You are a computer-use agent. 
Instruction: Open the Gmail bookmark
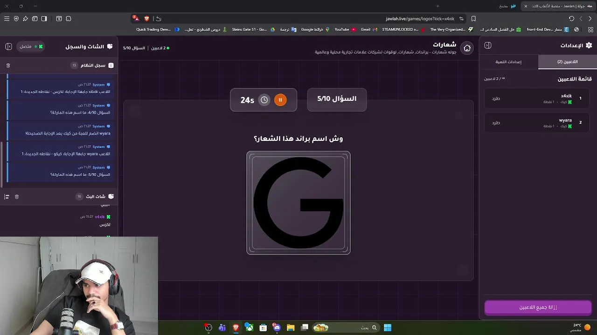point(368,29)
